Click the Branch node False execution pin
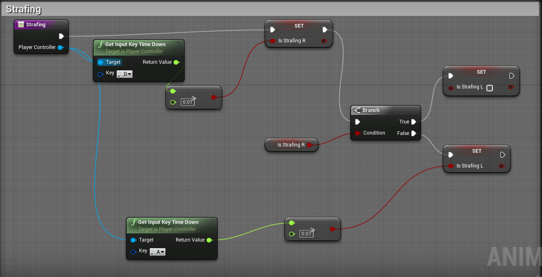Viewport: 542px width, 277px height. point(414,133)
